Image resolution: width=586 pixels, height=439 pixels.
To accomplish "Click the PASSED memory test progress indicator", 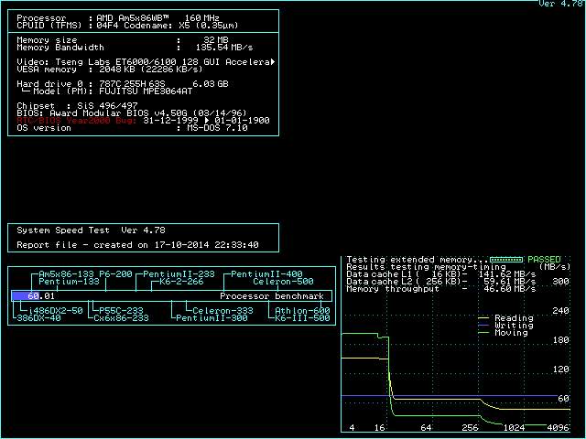I will click(x=506, y=260).
